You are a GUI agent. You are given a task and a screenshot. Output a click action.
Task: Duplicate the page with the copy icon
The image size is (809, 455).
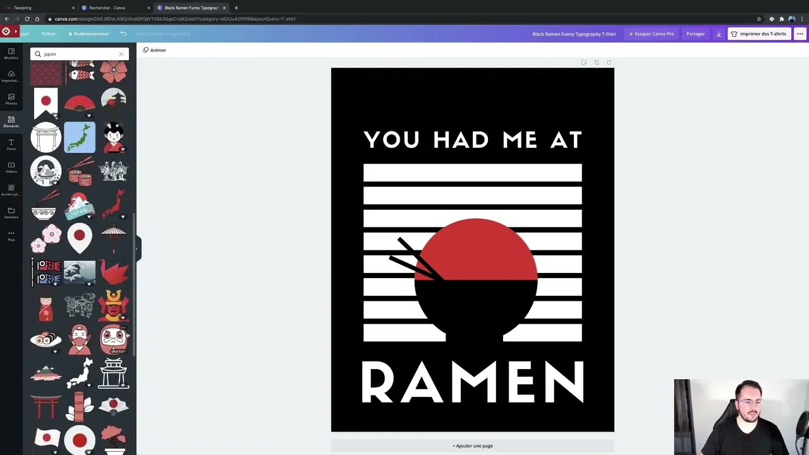click(596, 62)
